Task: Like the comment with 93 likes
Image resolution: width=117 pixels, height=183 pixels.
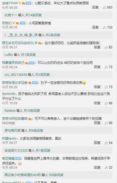Action: pos(106,47)
